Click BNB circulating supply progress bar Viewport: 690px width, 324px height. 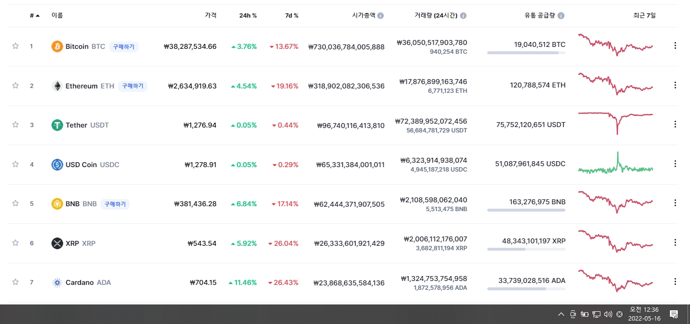pyautogui.click(x=526, y=210)
